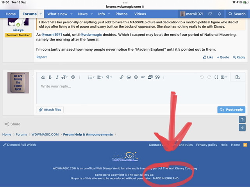The height and width of the screenshot is (187, 250).
Task: Go to the Videos navigation tab
Action: pyautogui.click(x=140, y=14)
